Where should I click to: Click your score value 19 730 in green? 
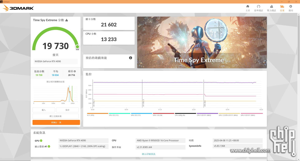[39, 75]
